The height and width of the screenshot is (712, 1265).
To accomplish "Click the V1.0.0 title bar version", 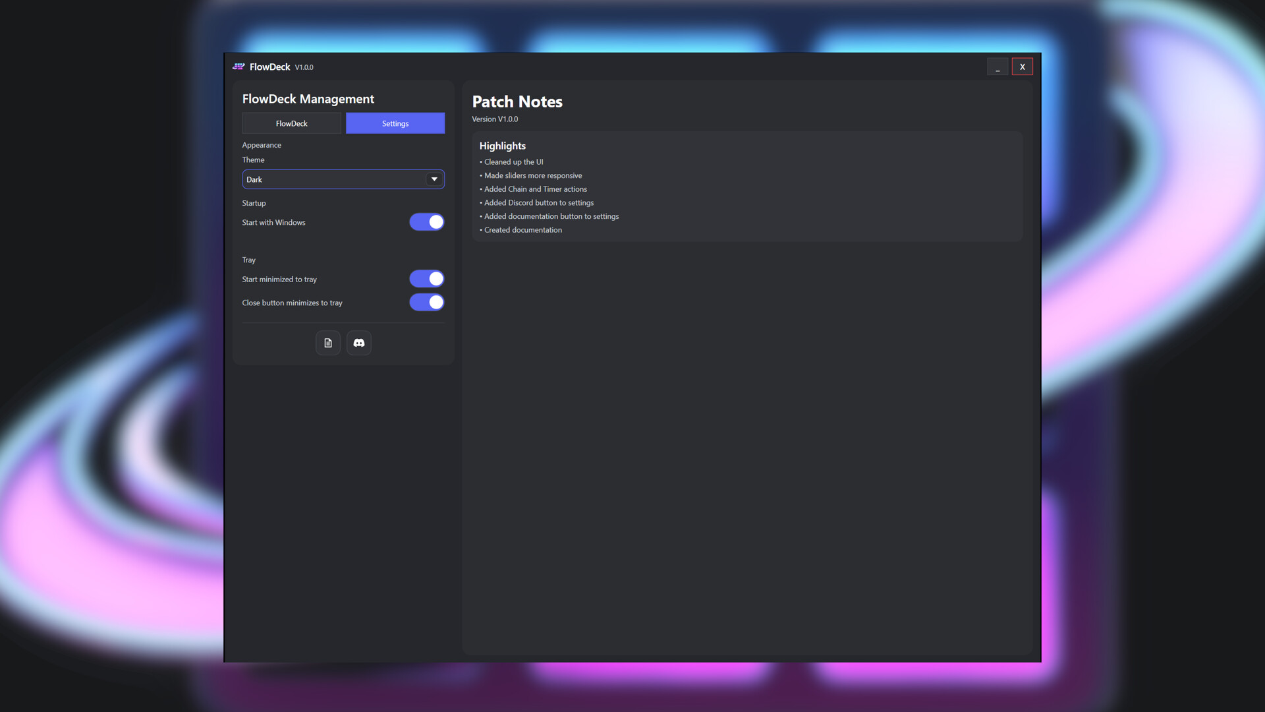I will tap(304, 67).
